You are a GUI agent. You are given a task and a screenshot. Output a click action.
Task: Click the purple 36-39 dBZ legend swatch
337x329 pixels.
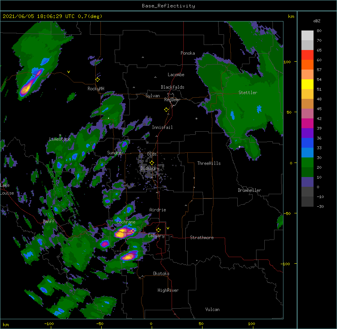coord(307,133)
